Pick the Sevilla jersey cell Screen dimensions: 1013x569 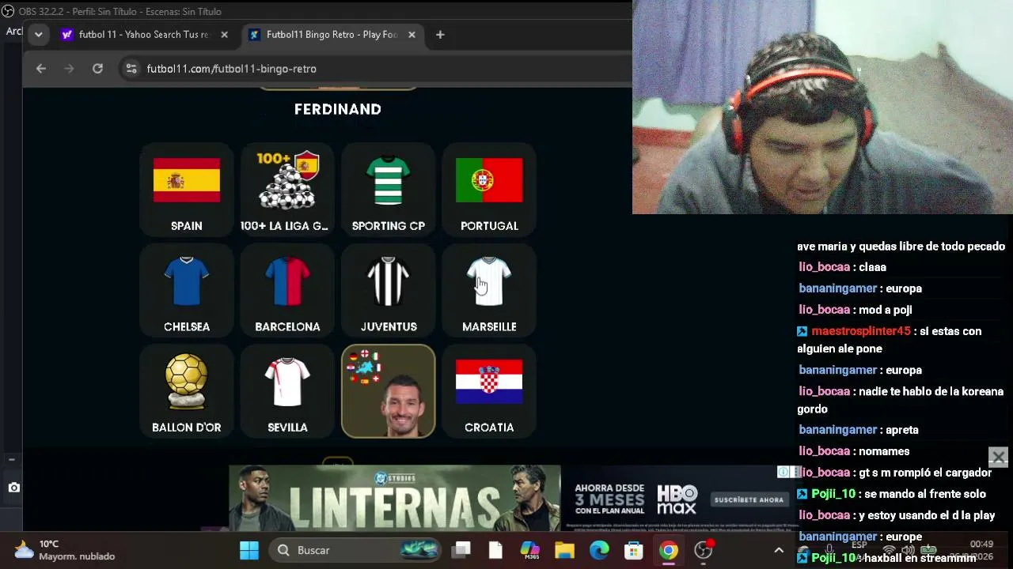coord(287,391)
